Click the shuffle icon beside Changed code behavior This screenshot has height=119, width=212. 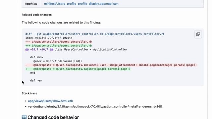(24, 117)
